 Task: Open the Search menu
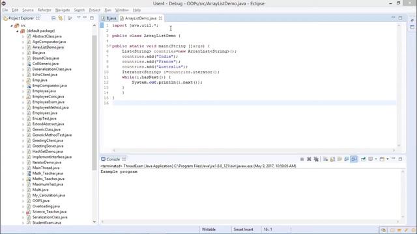[x=79, y=10]
